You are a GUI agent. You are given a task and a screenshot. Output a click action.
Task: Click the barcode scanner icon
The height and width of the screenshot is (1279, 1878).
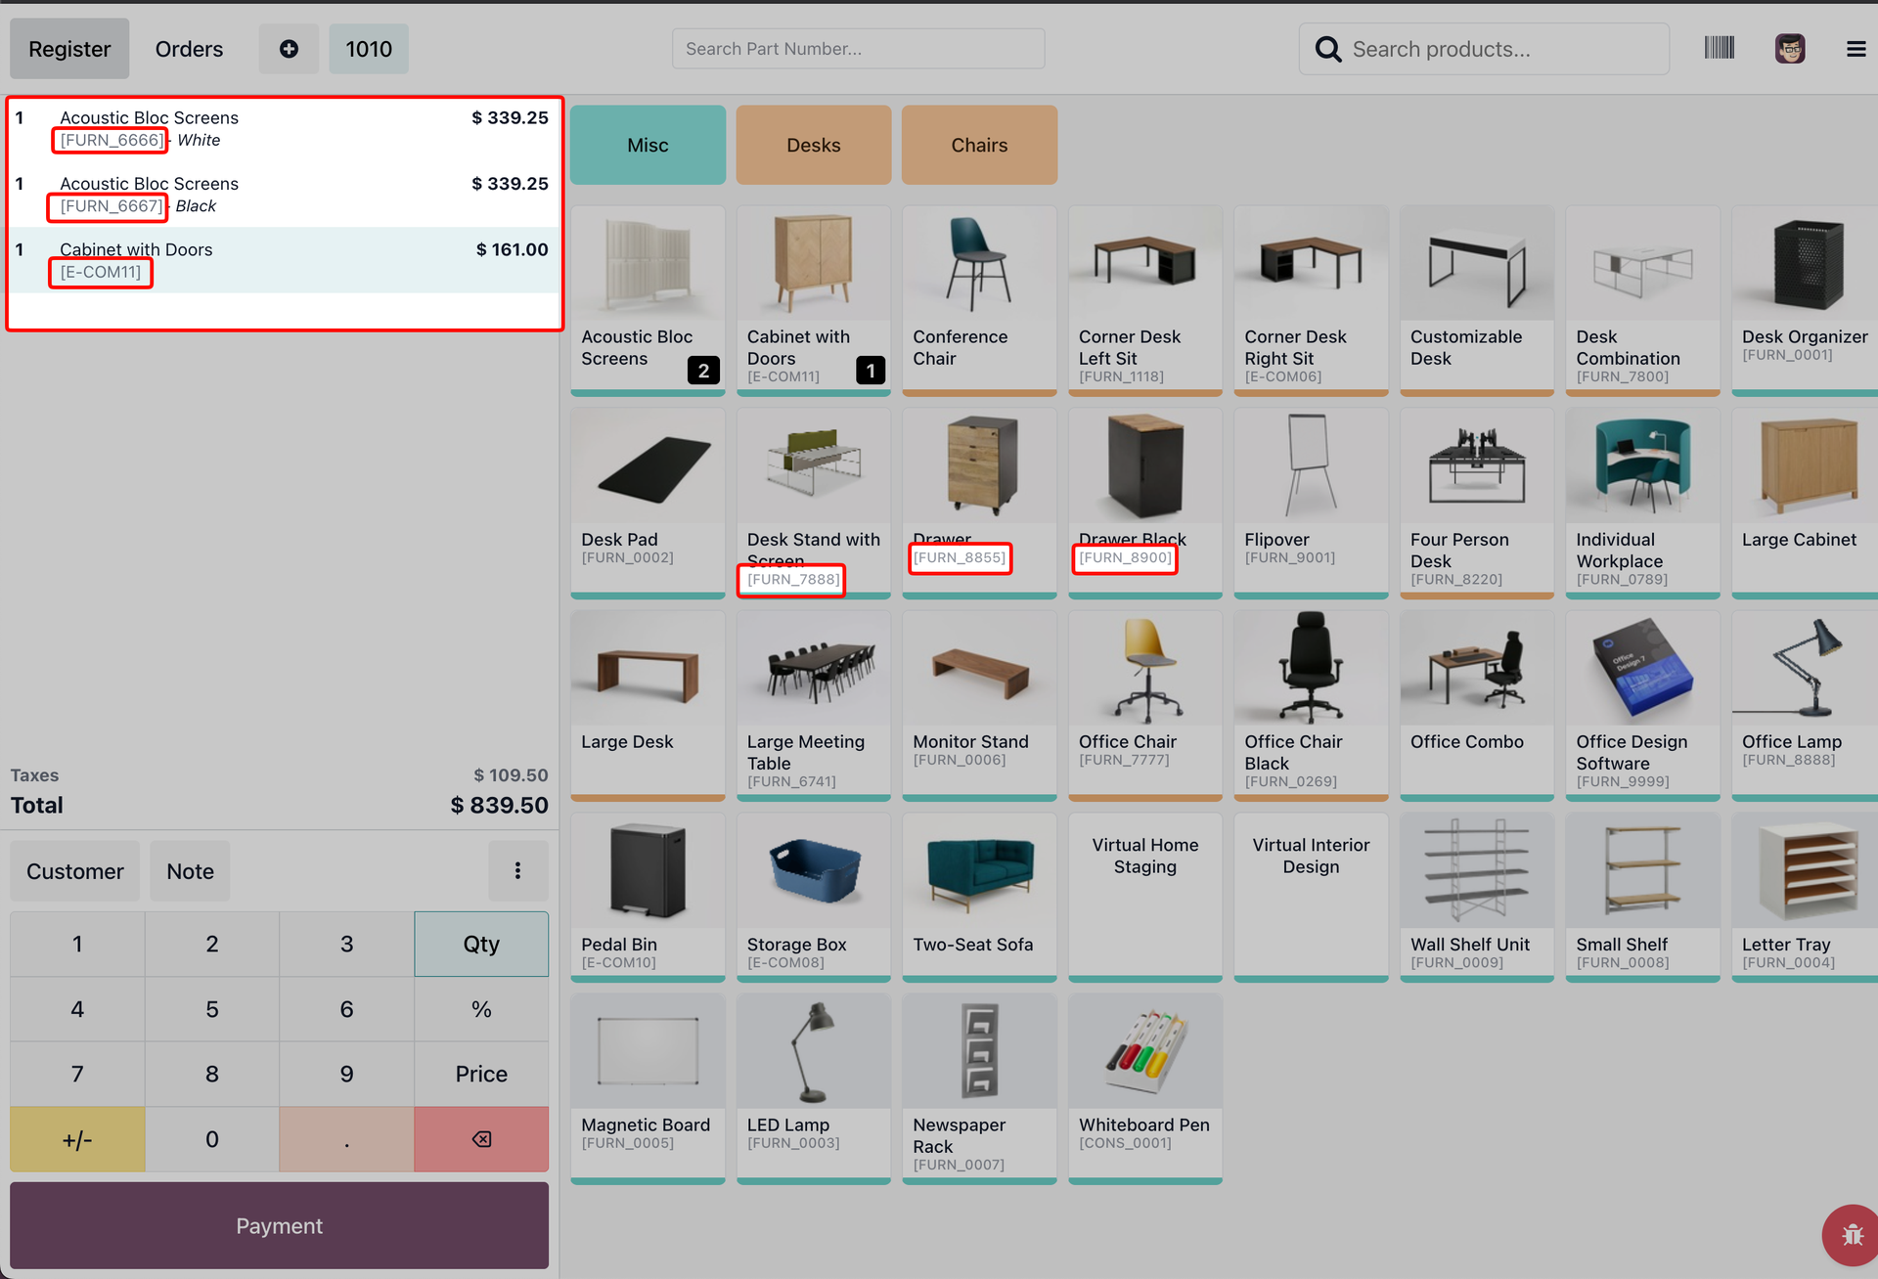coord(1719,48)
